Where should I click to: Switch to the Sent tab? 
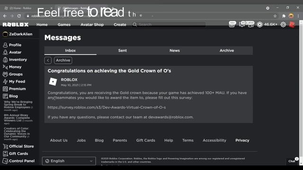click(x=123, y=51)
